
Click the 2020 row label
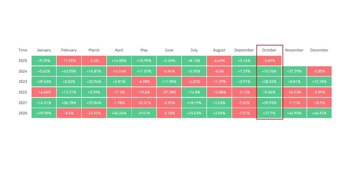coord(23,113)
